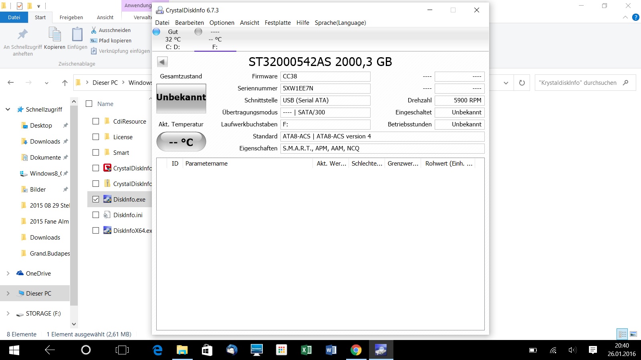This screenshot has width=641, height=360.
Task: Click Ausschneiden scissors in the Explorer ribbon
Action: pyautogui.click(x=94, y=30)
